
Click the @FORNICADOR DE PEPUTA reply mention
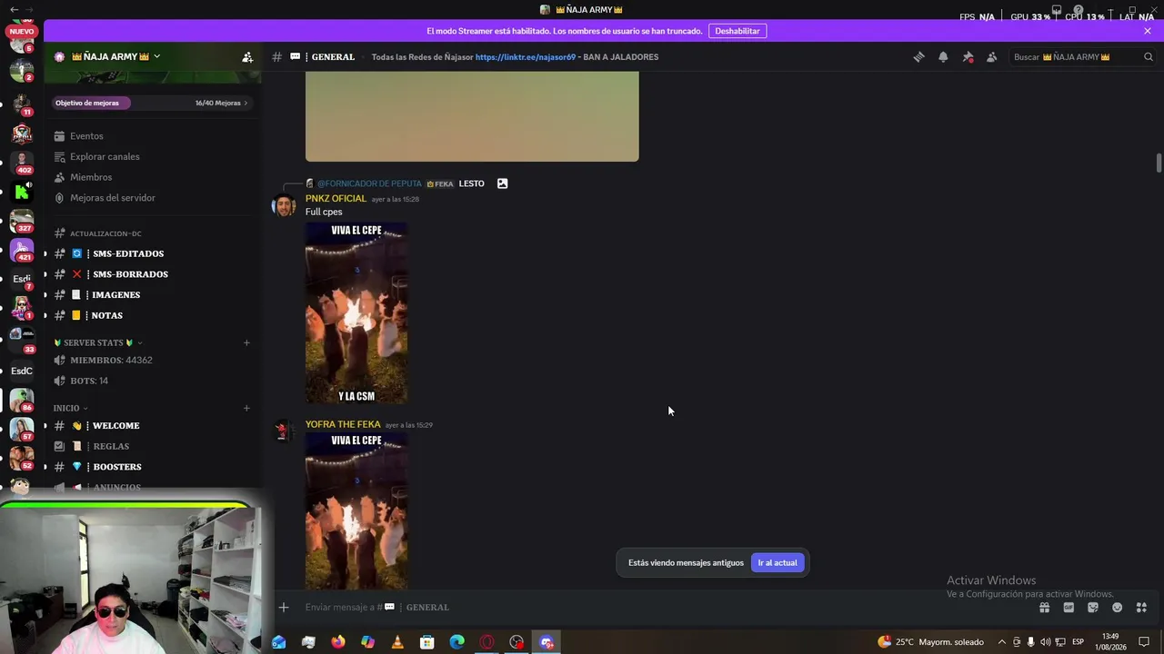(369, 183)
